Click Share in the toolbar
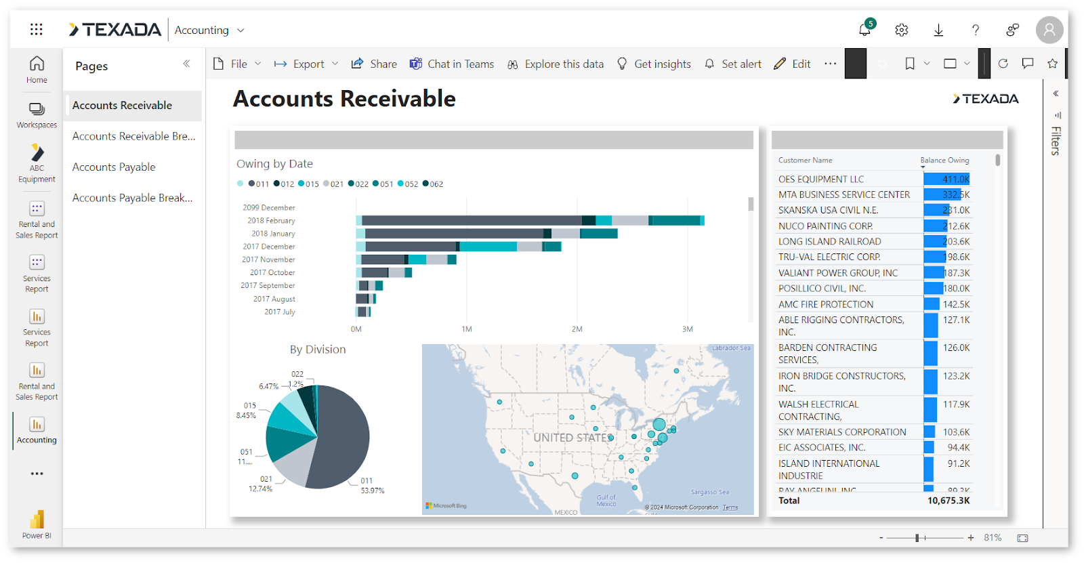This screenshot has height=563, width=1084. 374,64
